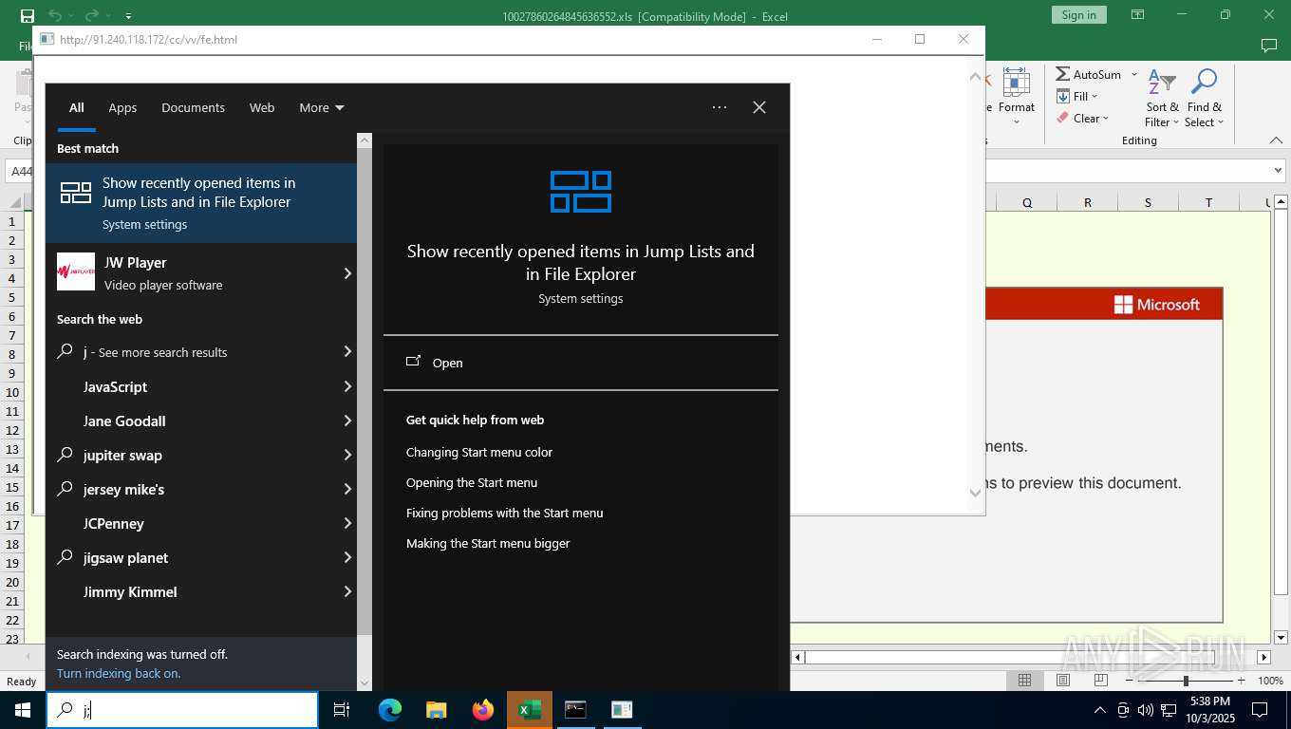
Task: Show hidden tray icons chevron
Action: [1100, 710]
